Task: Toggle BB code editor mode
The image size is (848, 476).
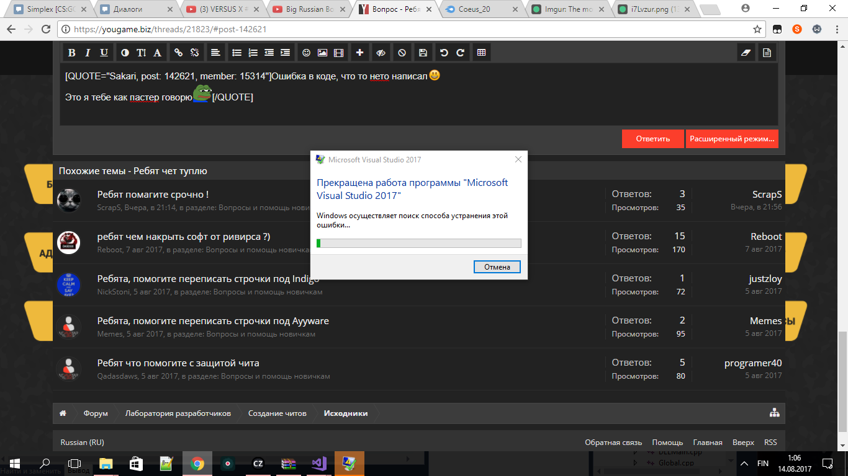Action: pyautogui.click(x=767, y=53)
